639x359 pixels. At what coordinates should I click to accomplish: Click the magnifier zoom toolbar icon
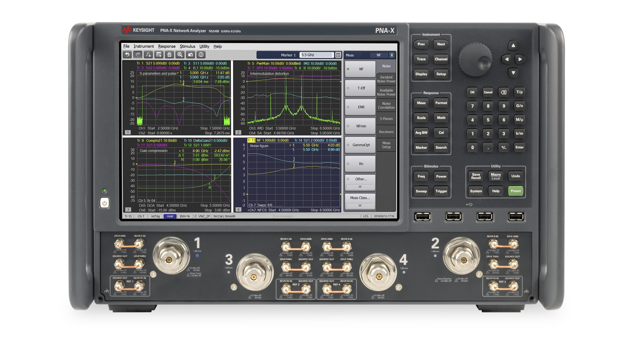pyautogui.click(x=180, y=55)
